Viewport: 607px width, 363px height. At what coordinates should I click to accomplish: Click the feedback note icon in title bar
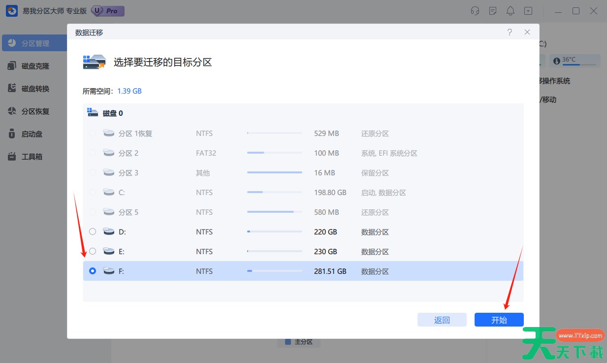(493, 11)
